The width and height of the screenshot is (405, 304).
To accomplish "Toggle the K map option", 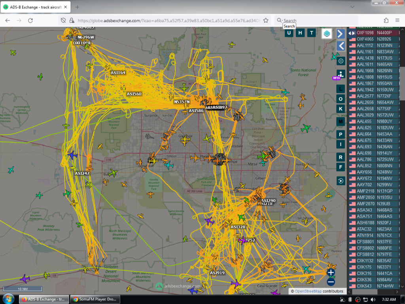I will tap(341, 109).
